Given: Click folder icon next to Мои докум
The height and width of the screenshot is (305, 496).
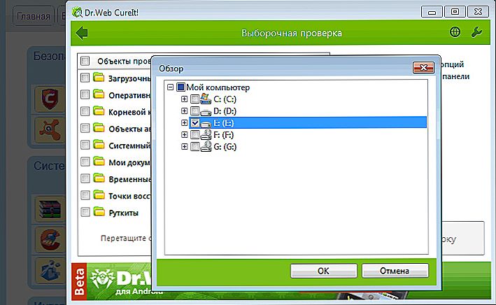Looking at the screenshot, I should [x=99, y=162].
